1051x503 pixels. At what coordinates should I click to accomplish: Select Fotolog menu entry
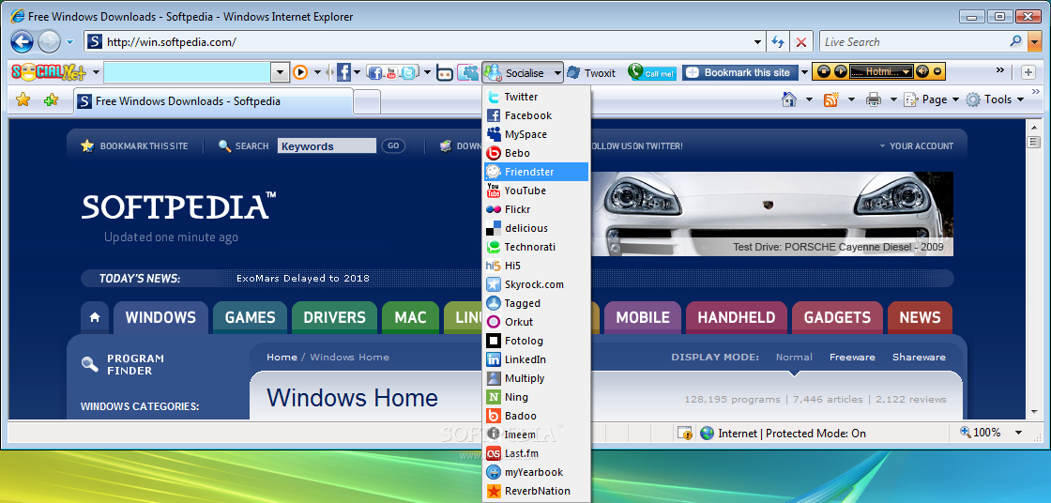coord(536,341)
